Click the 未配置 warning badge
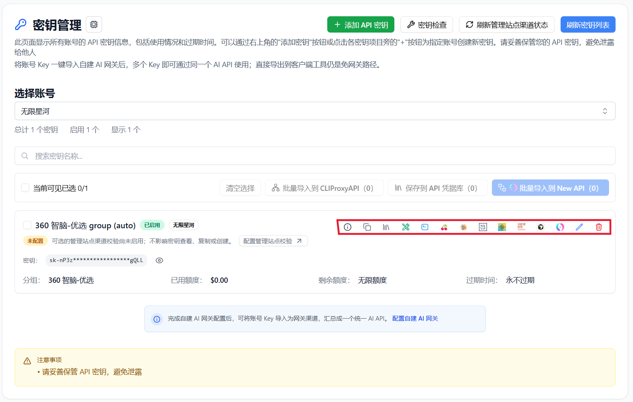 [x=35, y=241]
